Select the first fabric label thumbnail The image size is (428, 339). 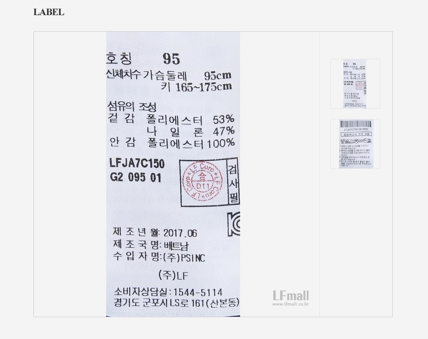(x=355, y=84)
